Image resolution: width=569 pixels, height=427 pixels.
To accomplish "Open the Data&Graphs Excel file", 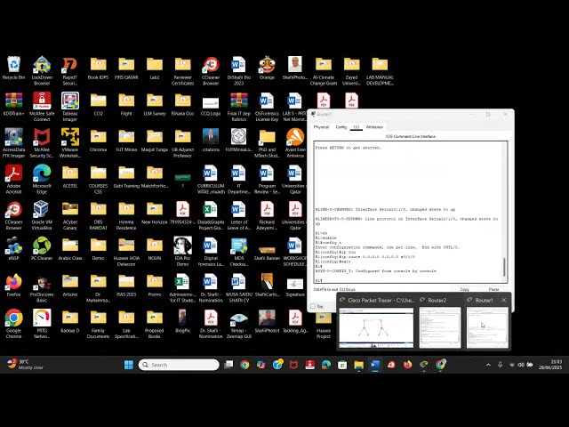I will [211, 215].
